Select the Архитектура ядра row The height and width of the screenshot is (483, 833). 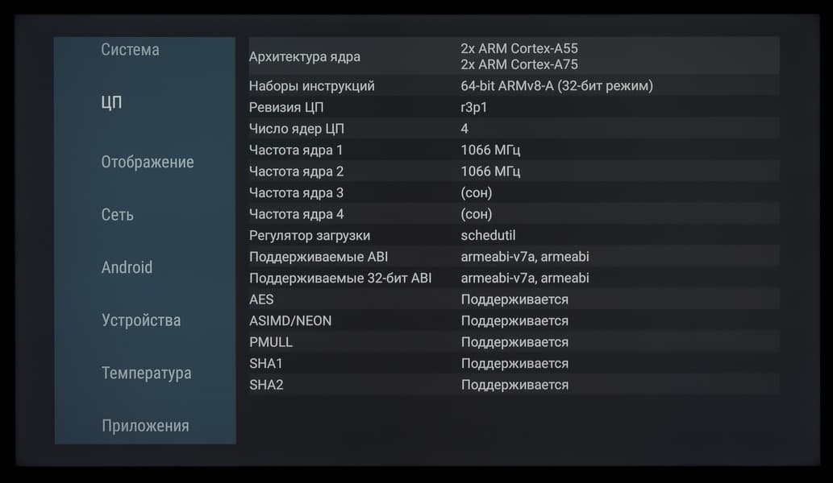click(514, 56)
